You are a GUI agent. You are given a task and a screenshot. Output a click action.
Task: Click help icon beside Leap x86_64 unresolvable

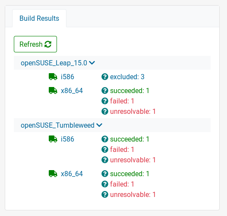(105, 112)
